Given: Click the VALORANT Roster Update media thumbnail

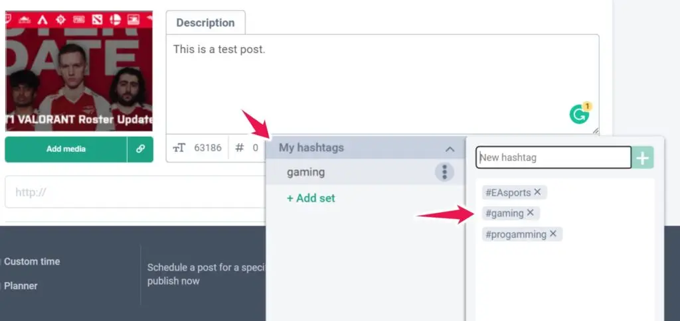Looking at the screenshot, I should [x=79, y=71].
